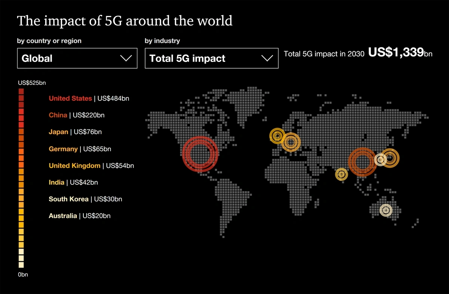Click the 'by country or region' label

pos(49,41)
